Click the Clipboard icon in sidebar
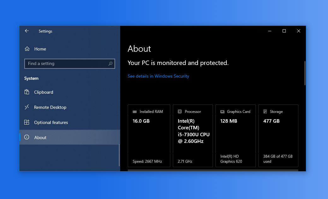 pyautogui.click(x=27, y=92)
